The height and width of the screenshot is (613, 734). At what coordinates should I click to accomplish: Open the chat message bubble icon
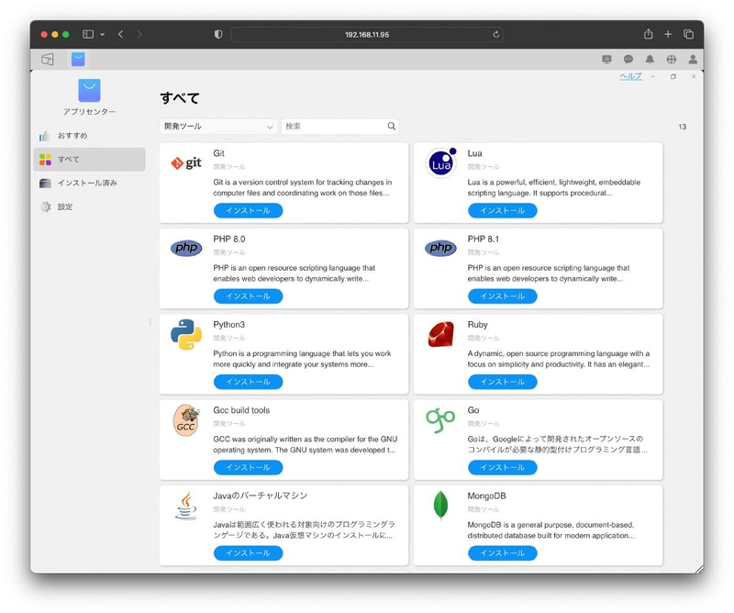click(x=628, y=60)
